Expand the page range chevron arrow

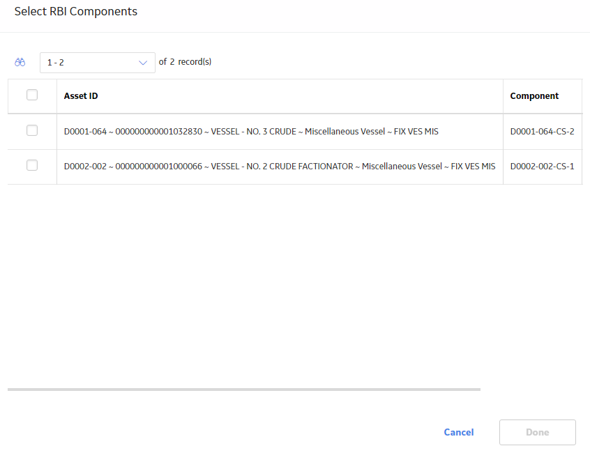(142, 63)
